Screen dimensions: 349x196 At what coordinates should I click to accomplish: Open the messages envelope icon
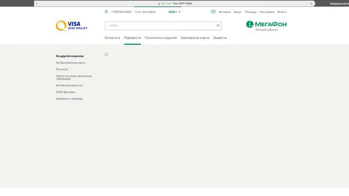[x=213, y=11]
